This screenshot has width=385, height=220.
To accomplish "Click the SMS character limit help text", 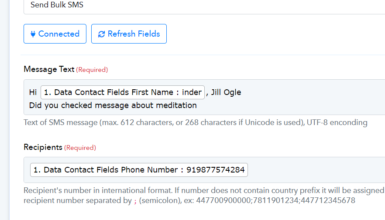I will click(196, 122).
